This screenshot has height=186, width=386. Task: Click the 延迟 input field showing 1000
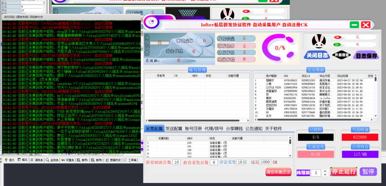[x=266, y=162]
